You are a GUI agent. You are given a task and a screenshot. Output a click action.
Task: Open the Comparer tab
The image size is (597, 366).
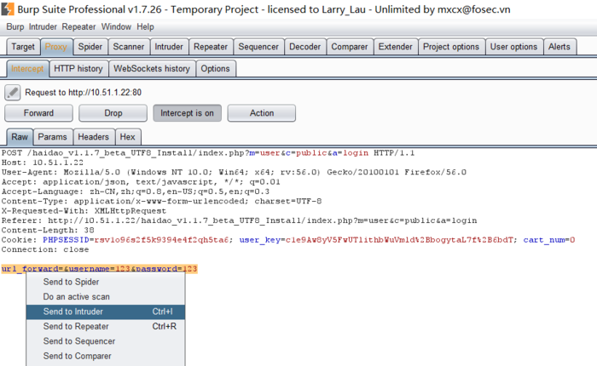tap(350, 47)
